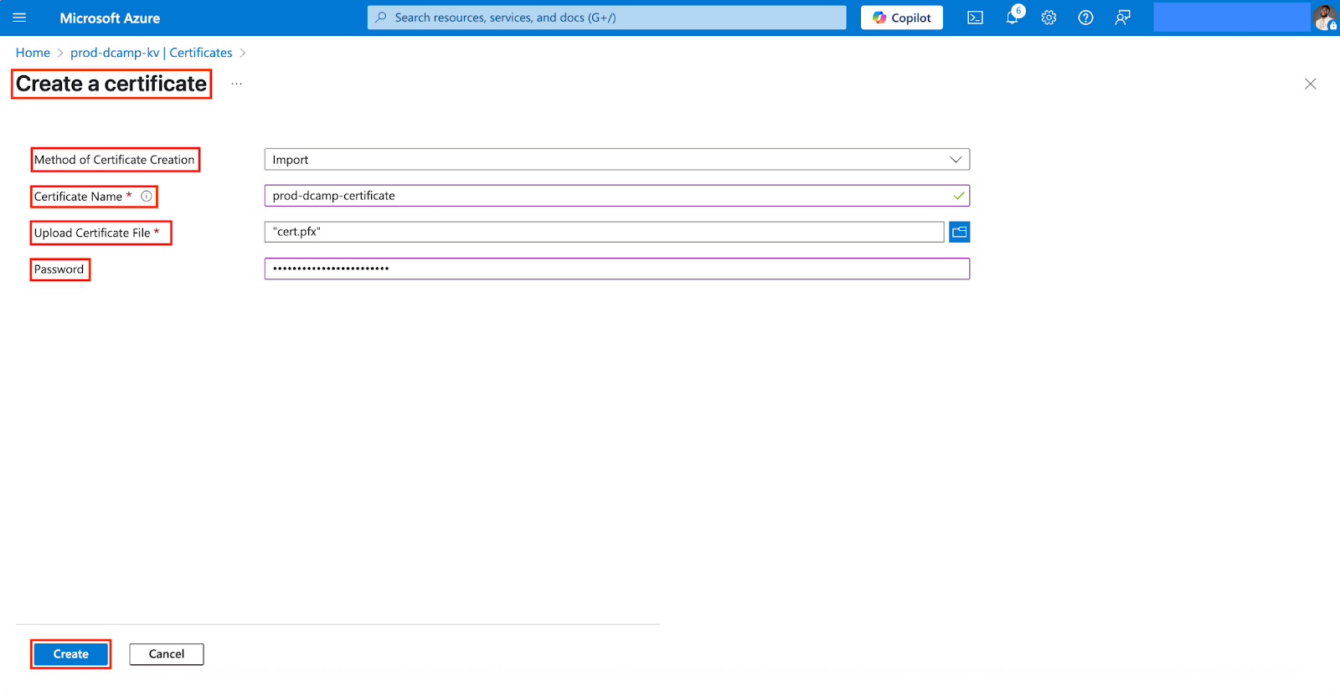Click the user account avatar
1340x697 pixels.
tap(1326, 18)
